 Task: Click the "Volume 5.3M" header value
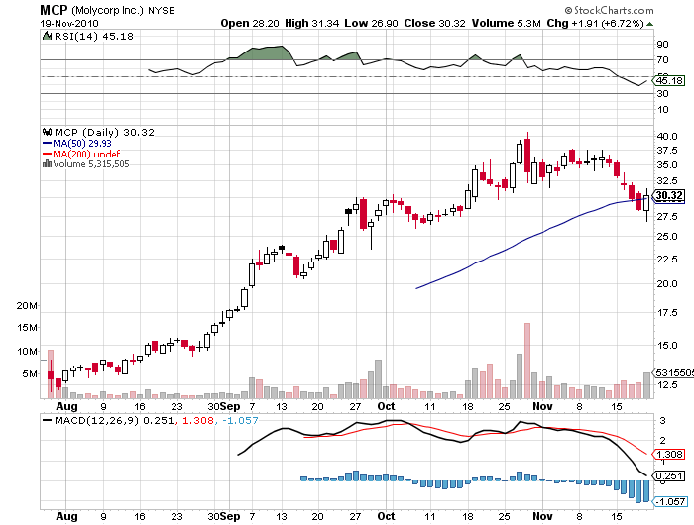(x=507, y=23)
